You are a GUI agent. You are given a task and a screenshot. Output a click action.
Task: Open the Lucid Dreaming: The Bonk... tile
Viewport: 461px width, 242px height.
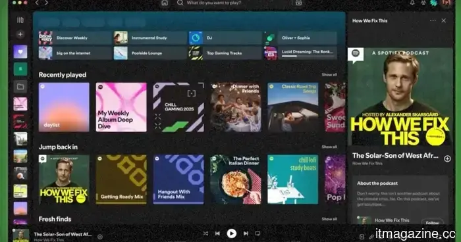pos(300,53)
